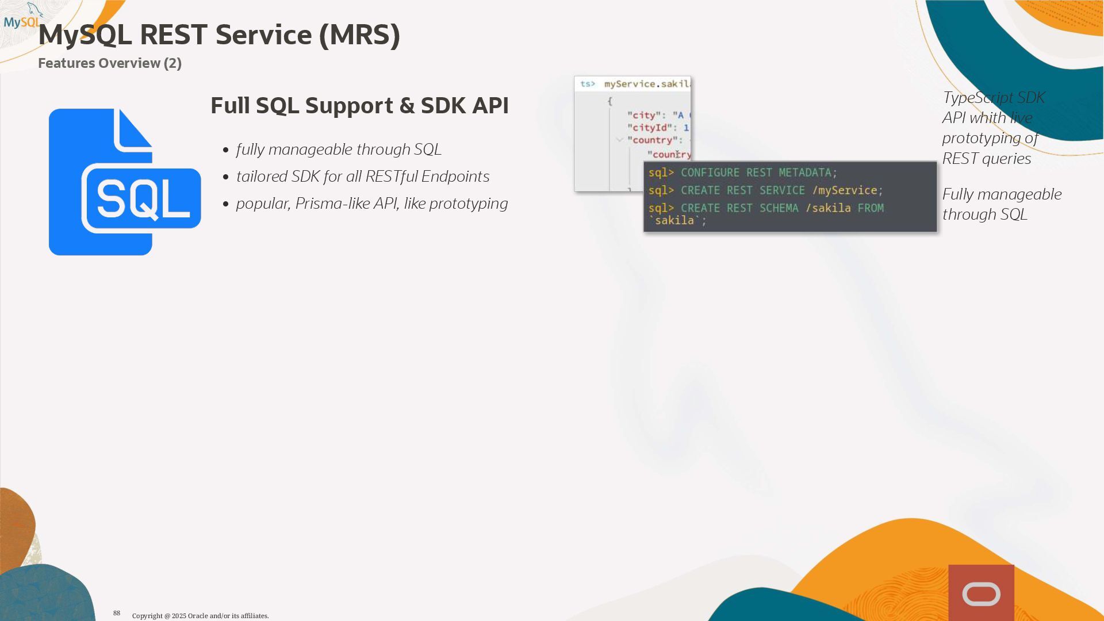Image resolution: width=1104 pixels, height=621 pixels.
Task: Click the red Oracle logo square
Action: (981, 593)
